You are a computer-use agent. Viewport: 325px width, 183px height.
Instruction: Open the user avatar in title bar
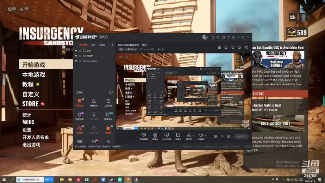[x=205, y=37]
